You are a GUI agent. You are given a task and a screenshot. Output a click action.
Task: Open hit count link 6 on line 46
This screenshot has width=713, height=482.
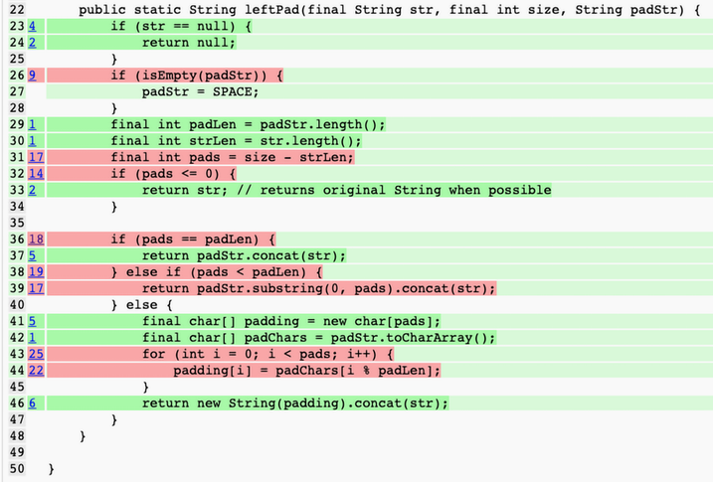pos(33,402)
